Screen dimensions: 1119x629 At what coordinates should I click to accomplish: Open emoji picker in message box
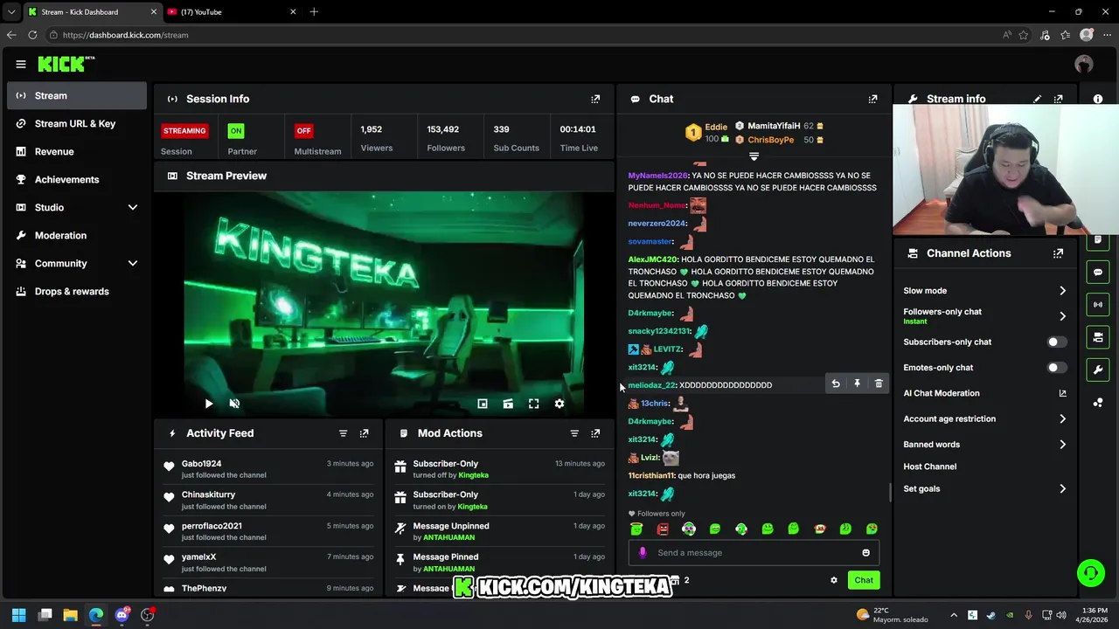[x=866, y=552]
